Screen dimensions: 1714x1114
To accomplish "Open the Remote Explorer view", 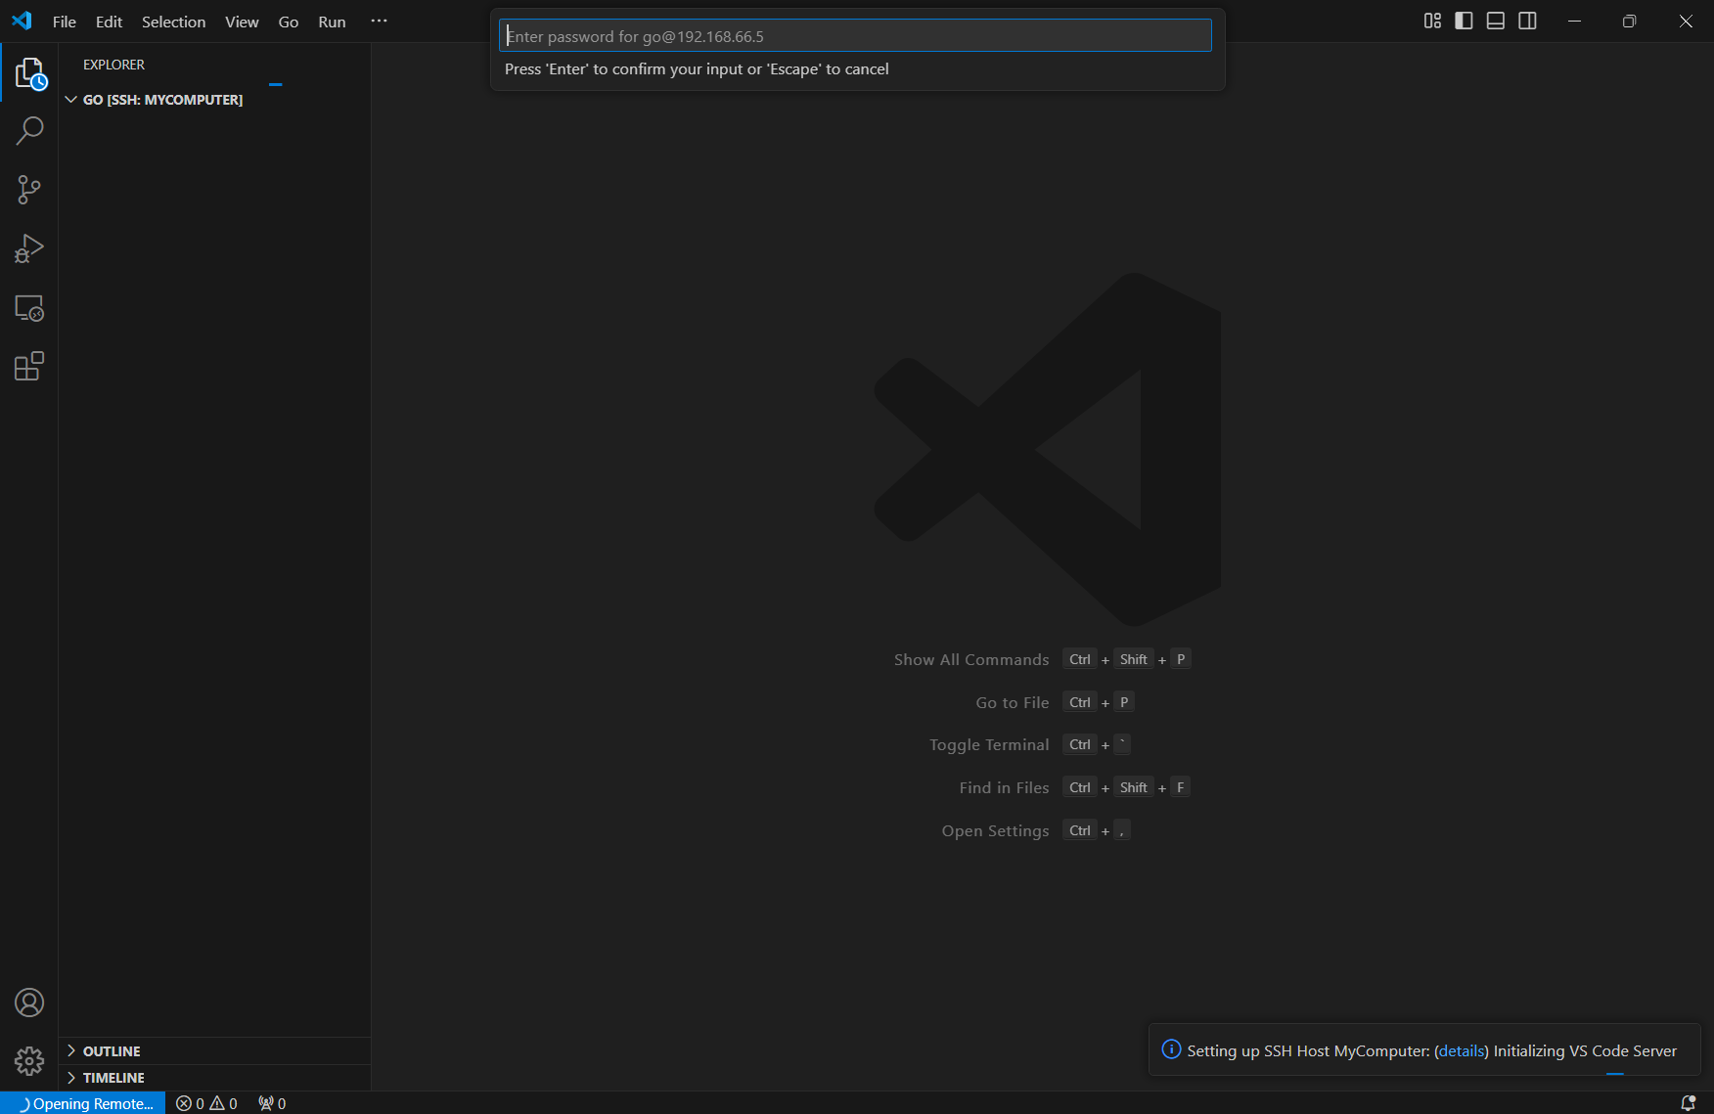I will [29, 308].
